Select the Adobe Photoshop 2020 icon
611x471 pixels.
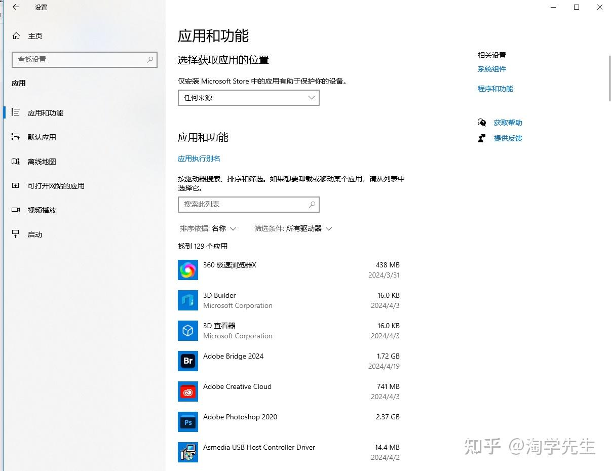tap(188, 422)
